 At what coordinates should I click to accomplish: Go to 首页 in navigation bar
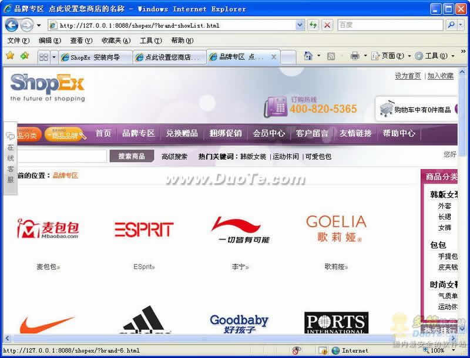(103, 133)
